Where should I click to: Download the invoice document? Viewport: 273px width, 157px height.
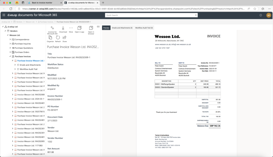pyautogui.click(x=63, y=28)
